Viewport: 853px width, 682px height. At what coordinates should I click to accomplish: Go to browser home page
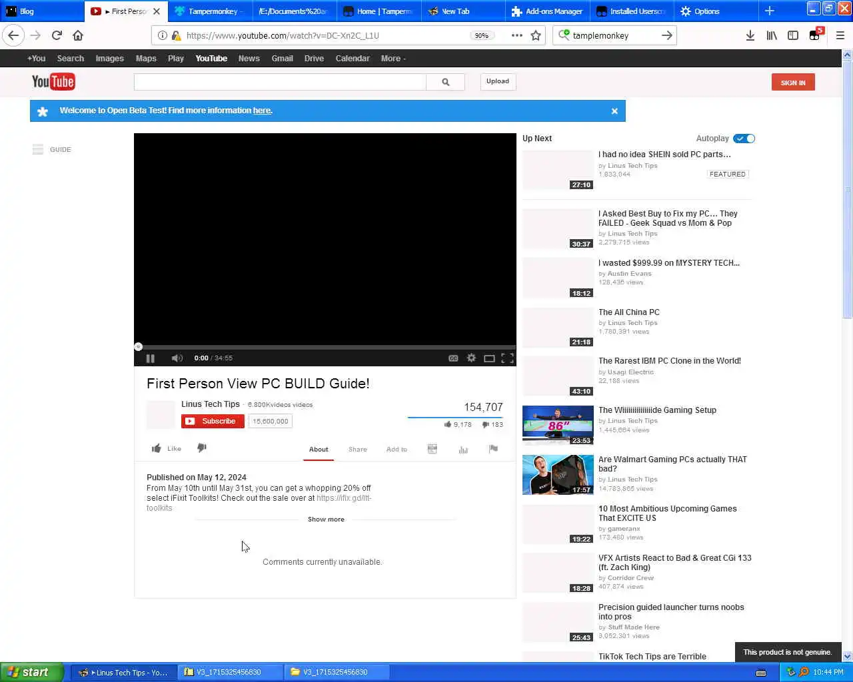coord(78,35)
